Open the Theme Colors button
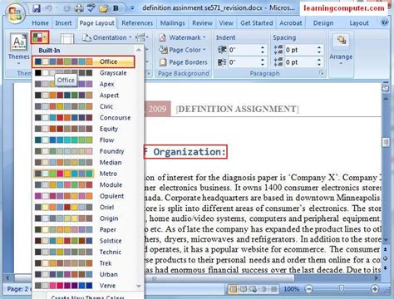This screenshot has width=394, height=299. click(40, 37)
